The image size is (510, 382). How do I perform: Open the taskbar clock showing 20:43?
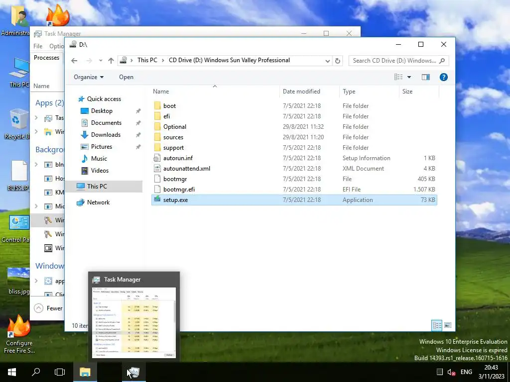pyautogui.click(x=491, y=372)
